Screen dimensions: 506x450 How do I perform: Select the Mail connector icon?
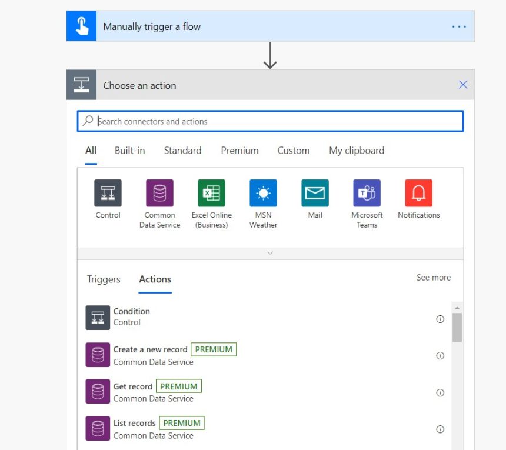(x=315, y=193)
